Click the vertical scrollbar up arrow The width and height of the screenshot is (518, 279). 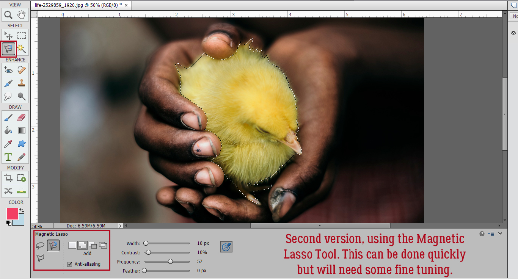coord(505,14)
